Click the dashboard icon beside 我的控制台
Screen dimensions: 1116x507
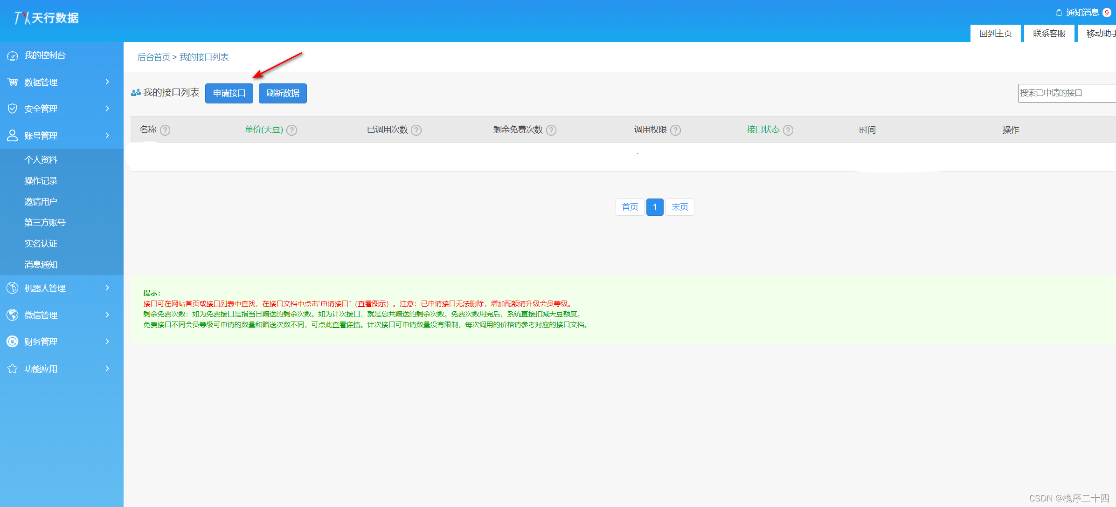(13, 56)
